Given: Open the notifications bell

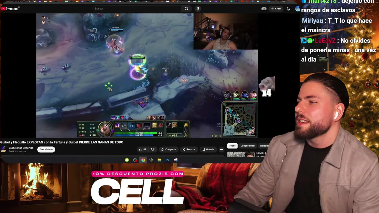Looking at the screenshot, I should (x=288, y=9).
